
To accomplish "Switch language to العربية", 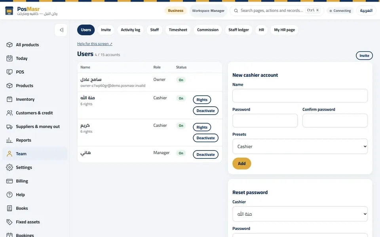I will pos(366,11).
